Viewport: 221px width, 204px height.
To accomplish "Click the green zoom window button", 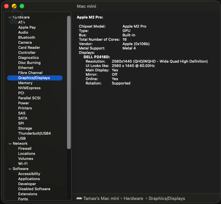I will click(22, 6).
